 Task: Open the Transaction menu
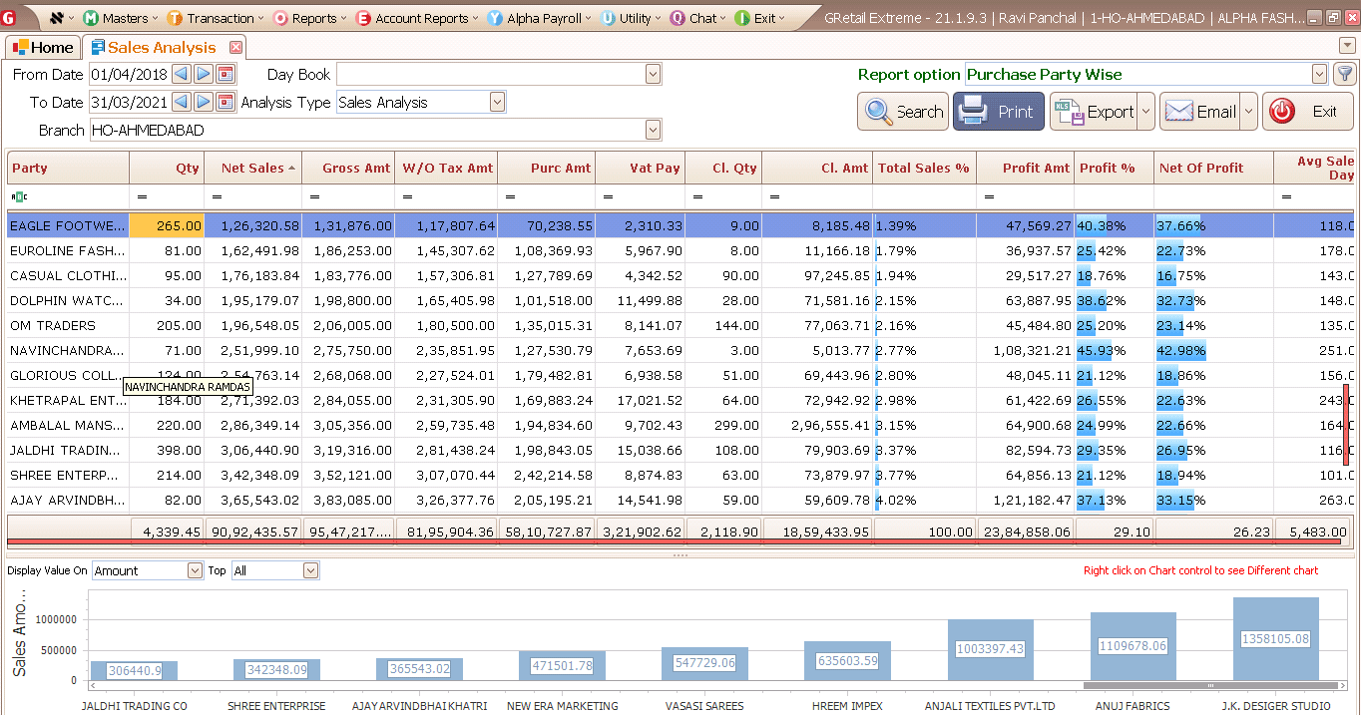tap(216, 18)
